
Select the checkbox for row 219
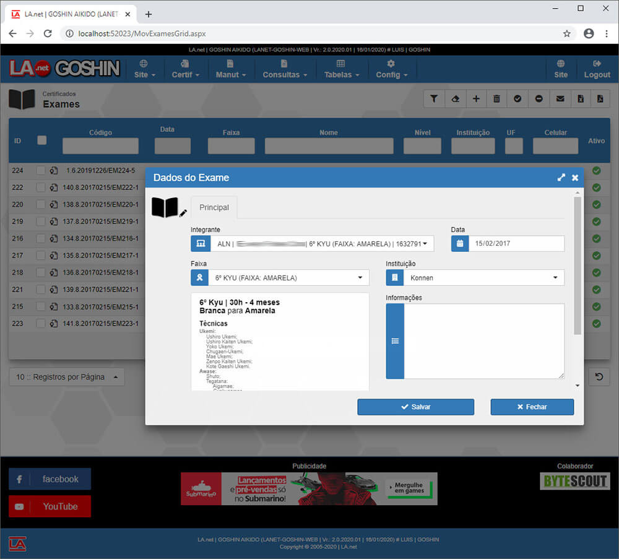click(40, 222)
